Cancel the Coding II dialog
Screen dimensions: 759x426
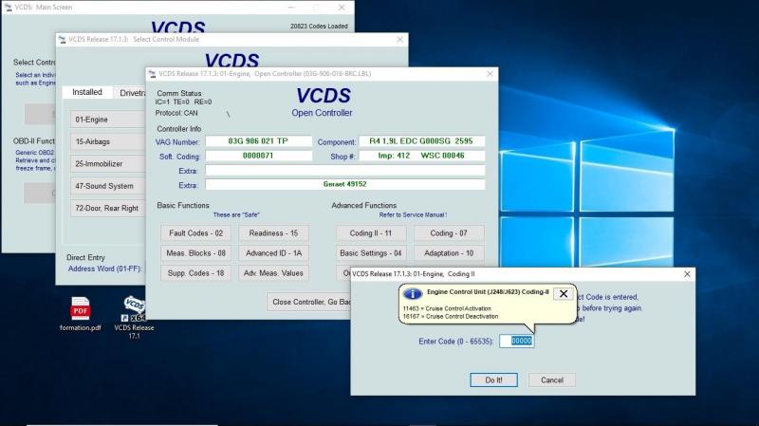pos(552,380)
